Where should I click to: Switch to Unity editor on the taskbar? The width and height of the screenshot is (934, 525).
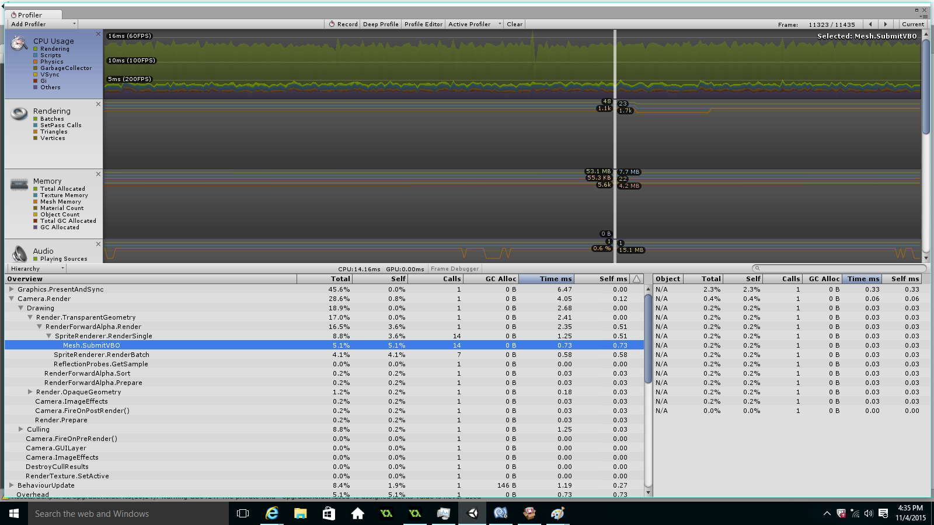click(473, 513)
